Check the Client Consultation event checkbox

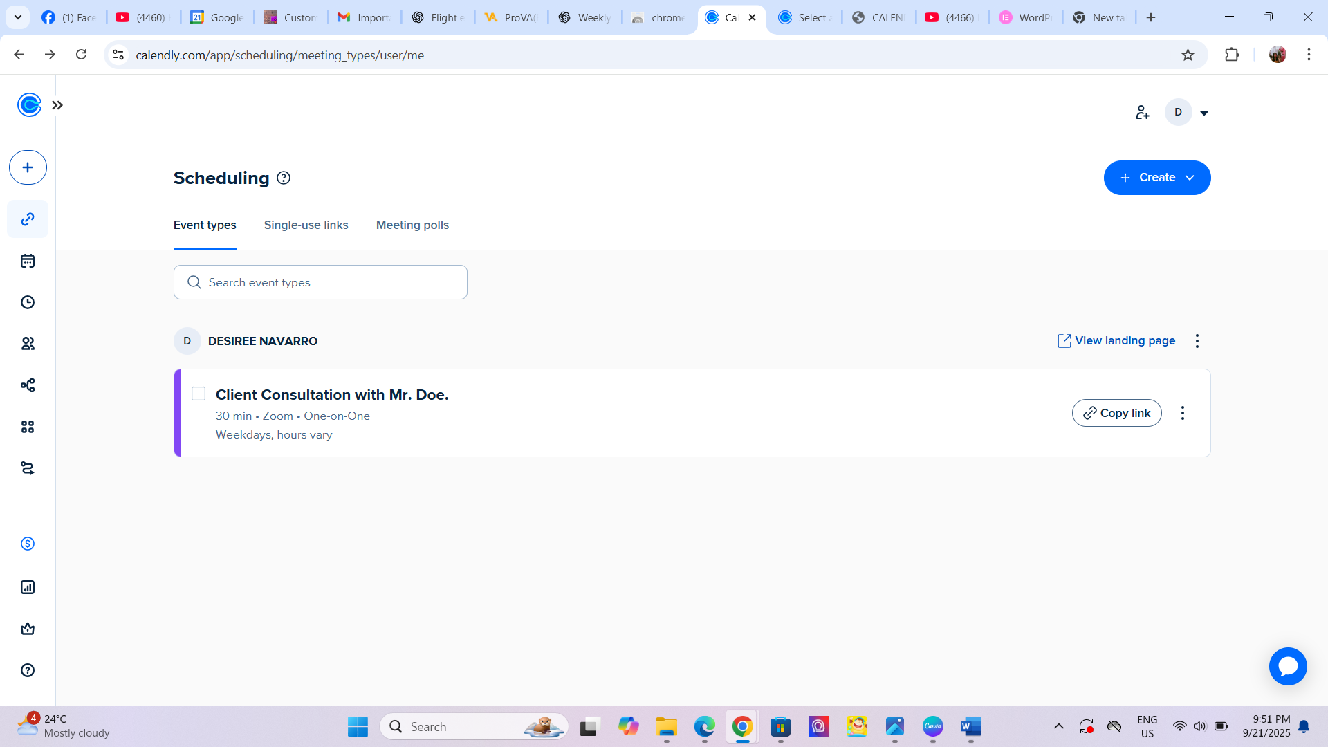pos(199,394)
